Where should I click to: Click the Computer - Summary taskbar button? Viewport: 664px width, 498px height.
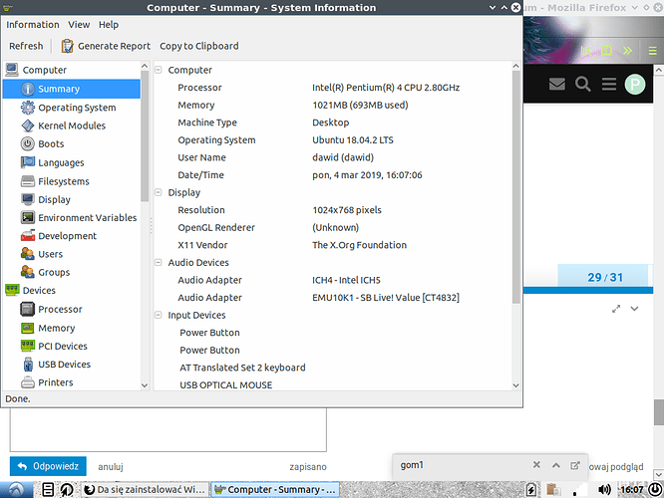pyautogui.click(x=275, y=490)
